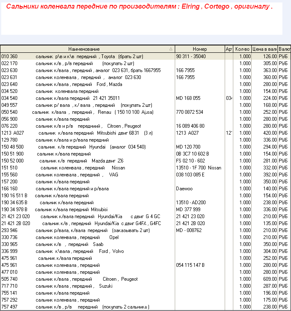This screenshot has height=311, width=291.
Task: Click the sort triangle in Наименование header
Action: pos(171,49)
